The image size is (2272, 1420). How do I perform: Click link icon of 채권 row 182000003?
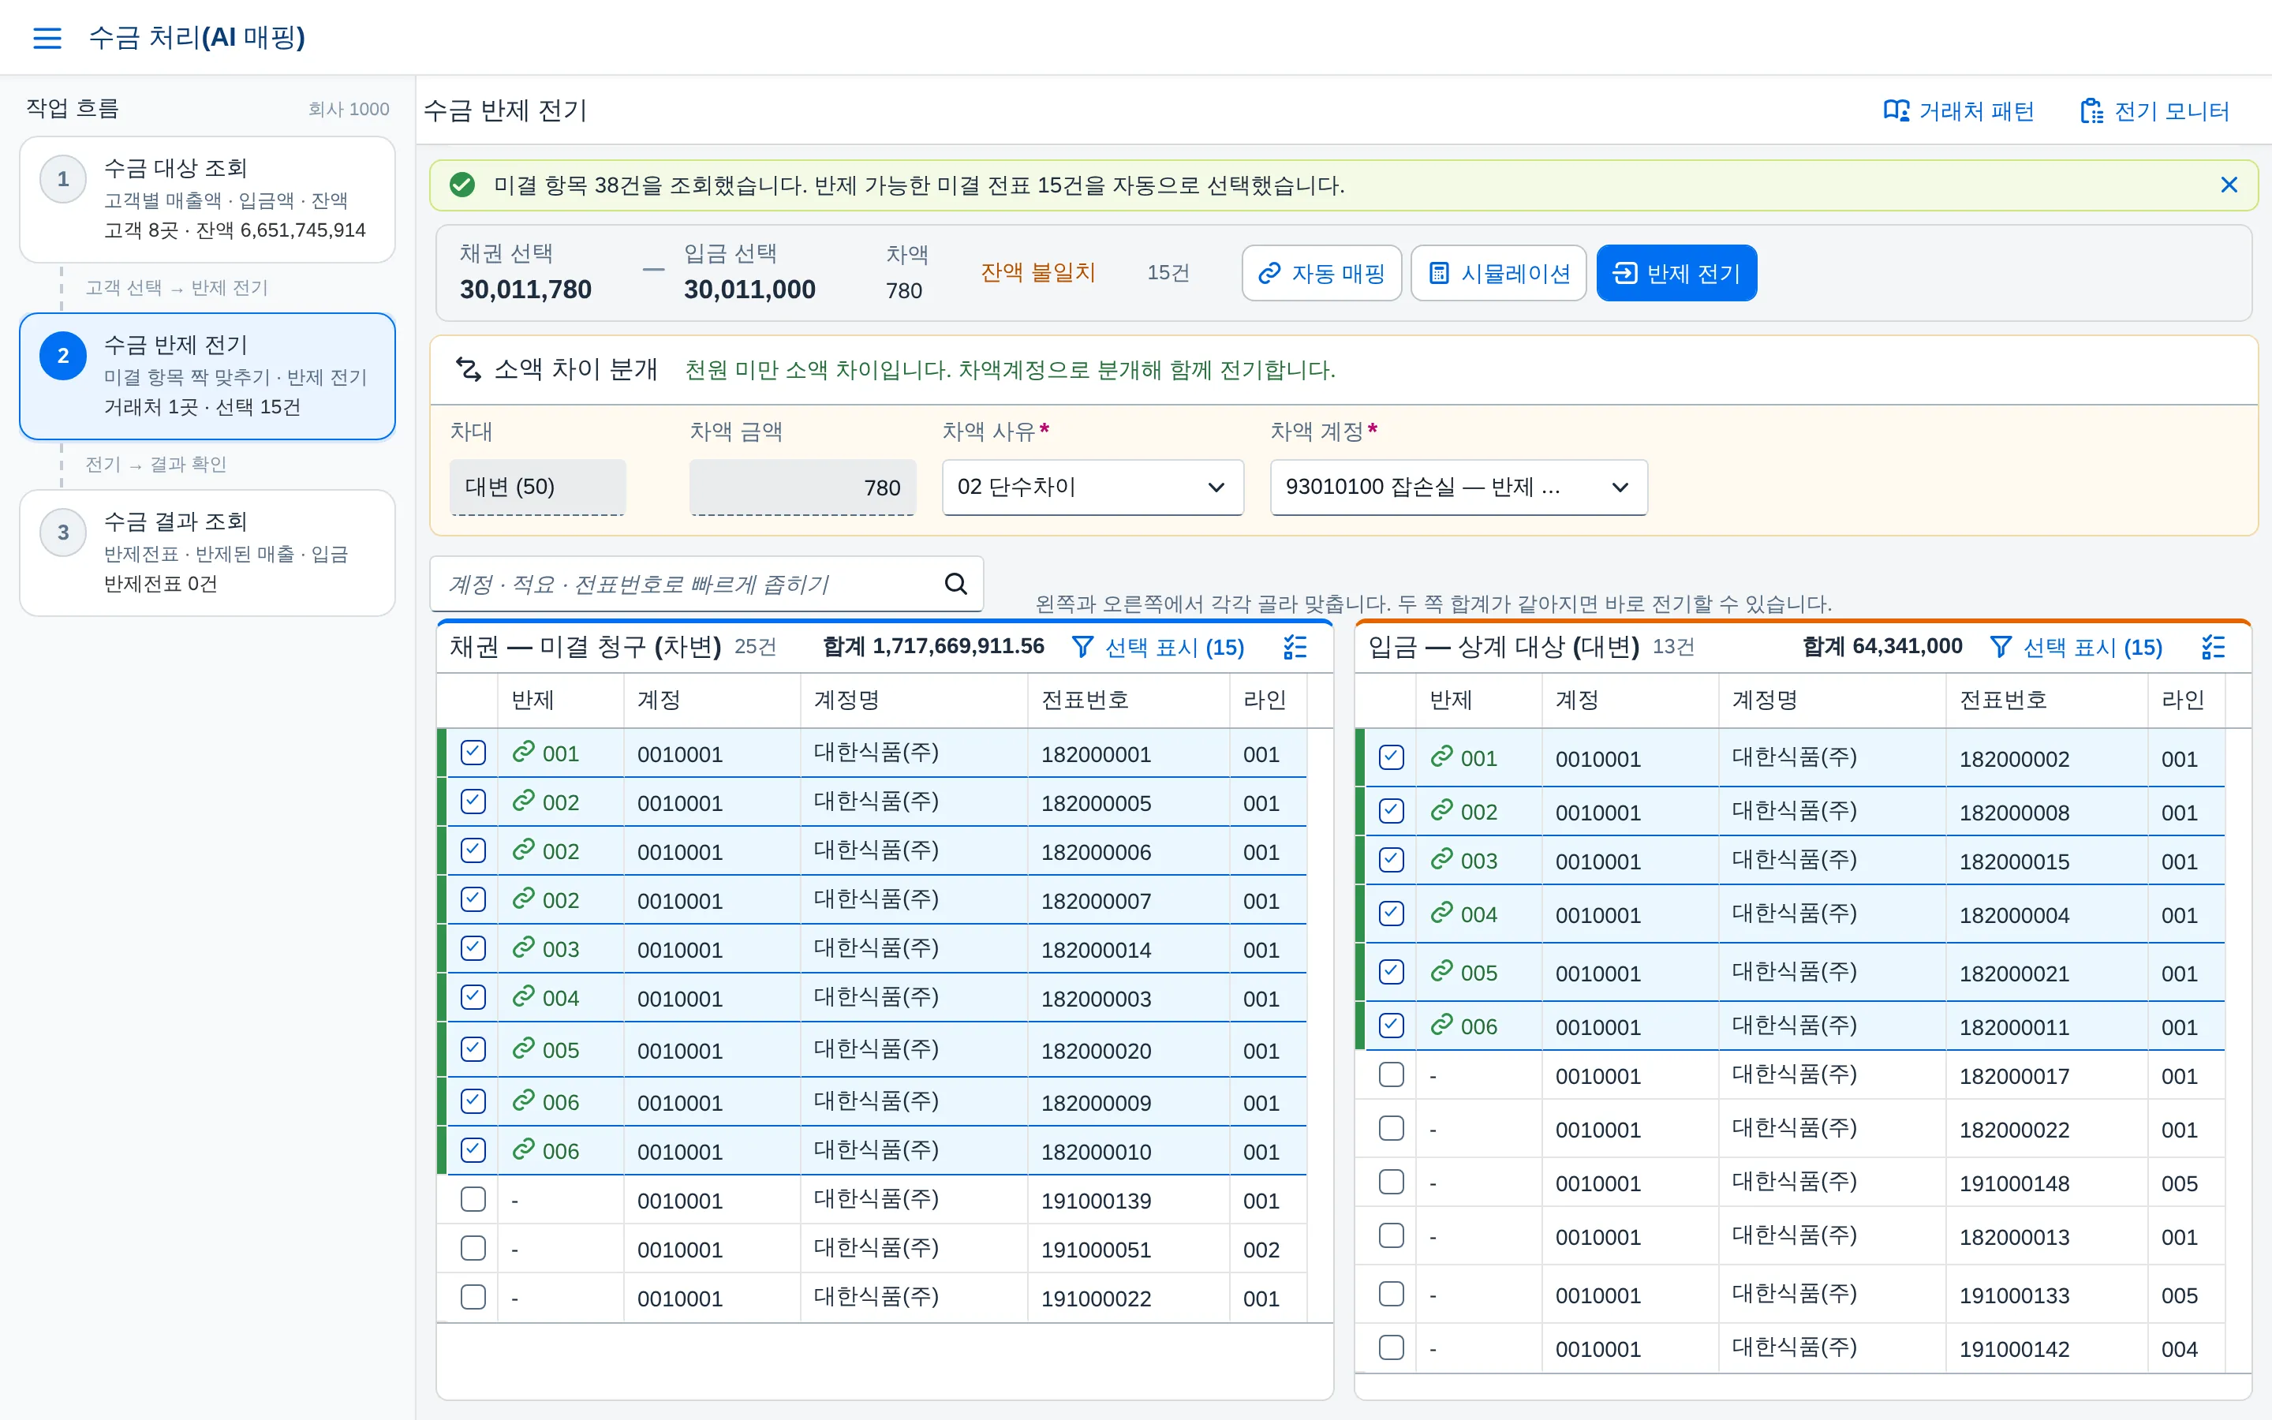coord(523,996)
